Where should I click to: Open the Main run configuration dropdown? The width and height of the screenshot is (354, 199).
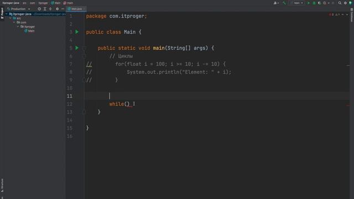point(297,3)
